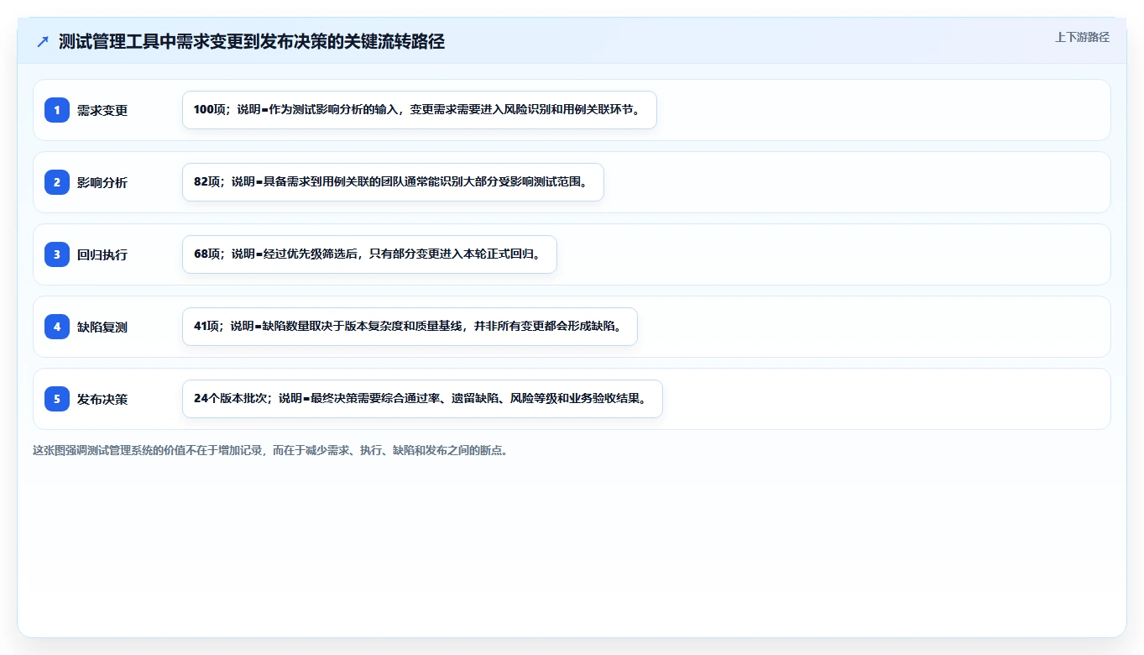Screen dimensions: 1144x655
Task: Open the 100项 description box
Action: [x=419, y=110]
